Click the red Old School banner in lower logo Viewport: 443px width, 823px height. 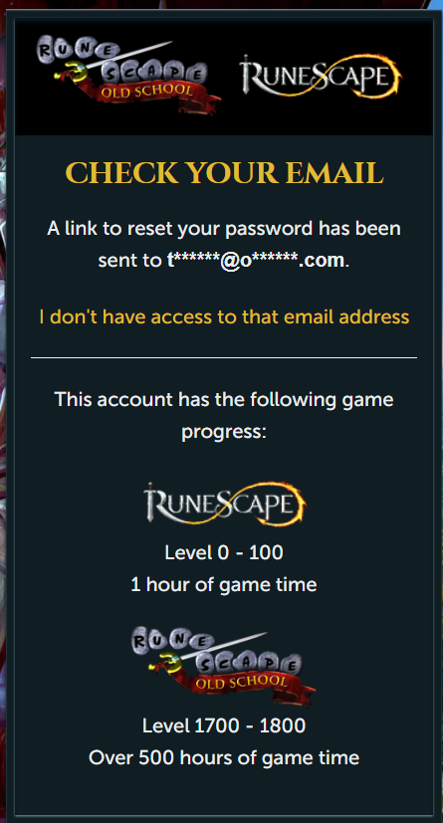pos(251,687)
